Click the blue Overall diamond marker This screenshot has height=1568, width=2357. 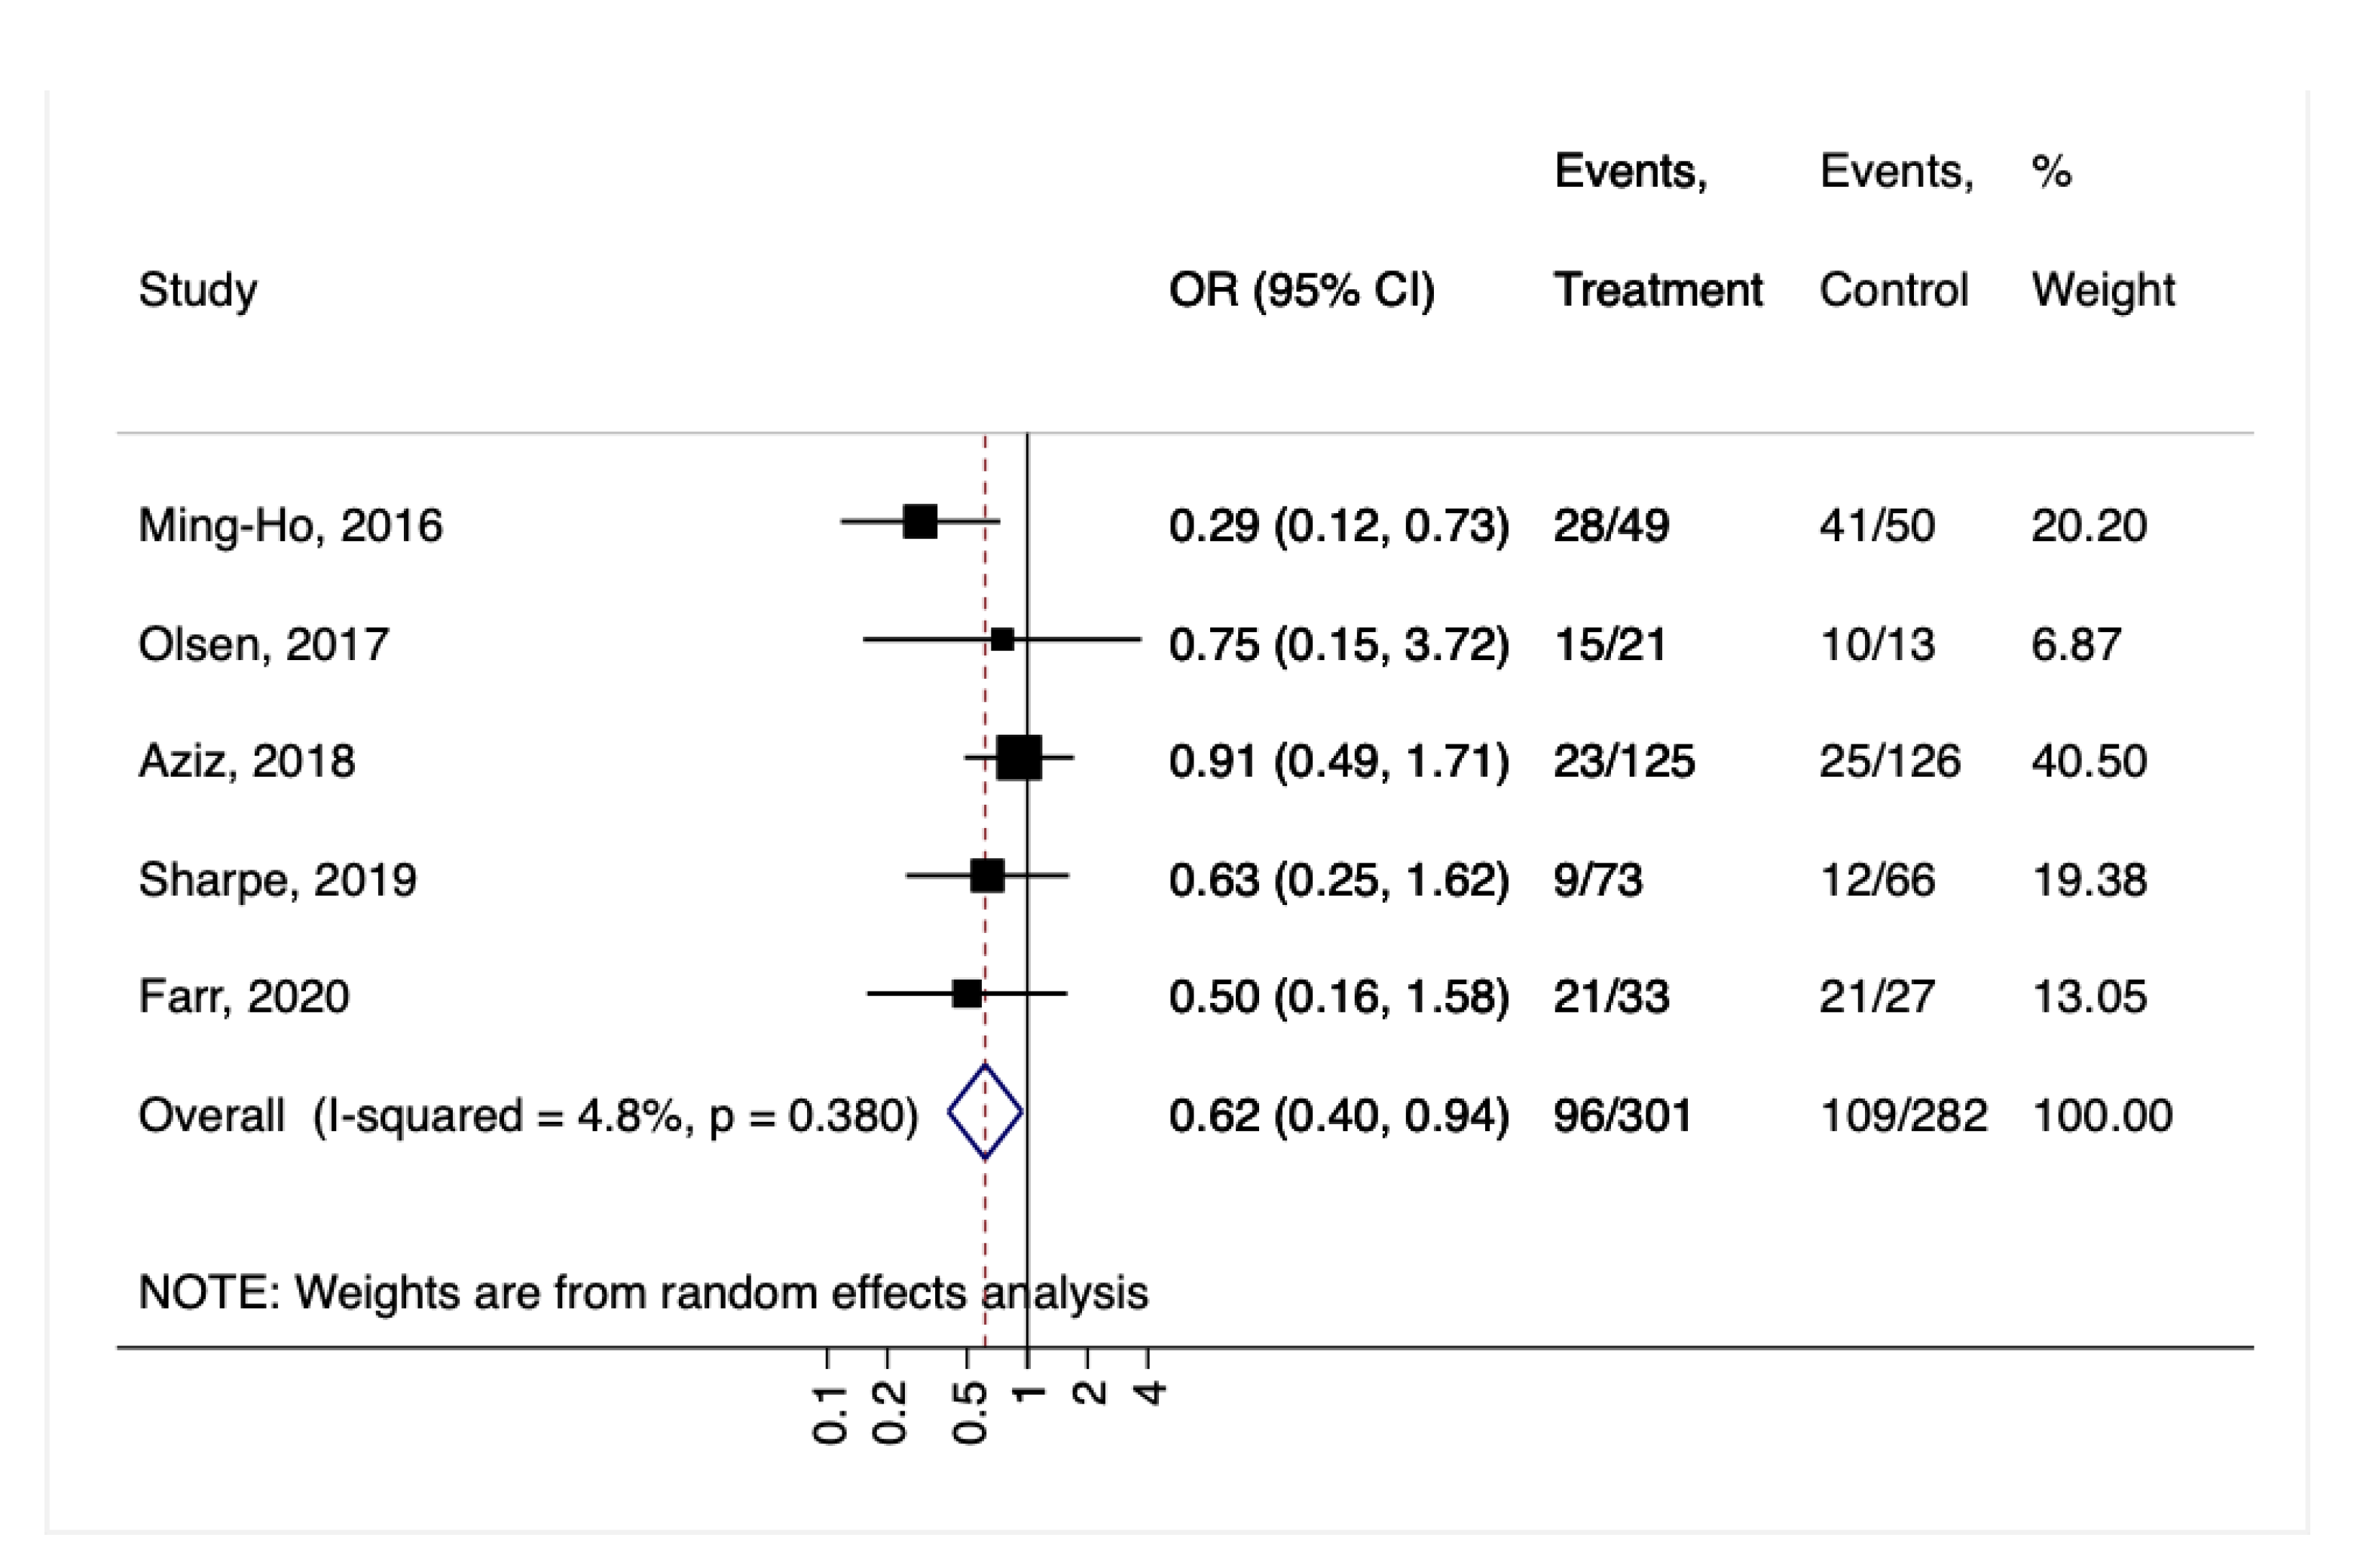coord(985,1112)
